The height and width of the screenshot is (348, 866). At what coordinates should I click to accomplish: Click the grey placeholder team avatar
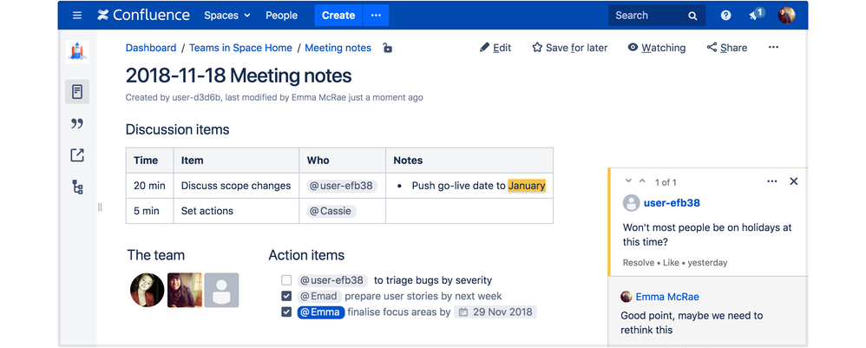221,290
